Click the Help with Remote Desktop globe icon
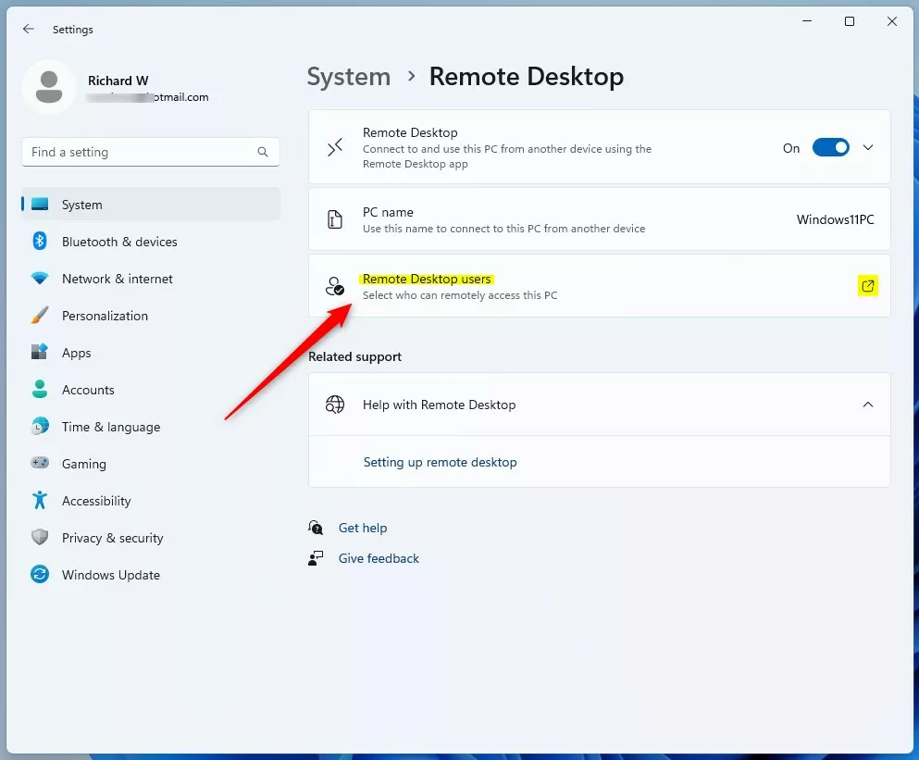Screen dimensions: 919x760 coord(335,405)
